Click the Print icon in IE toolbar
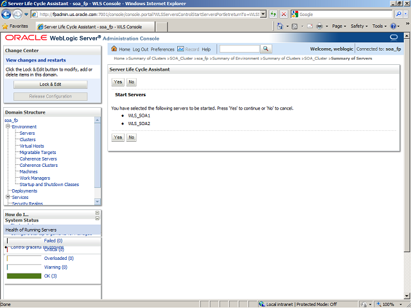Image resolution: width=411 pixels, height=308 pixels. 319,26
